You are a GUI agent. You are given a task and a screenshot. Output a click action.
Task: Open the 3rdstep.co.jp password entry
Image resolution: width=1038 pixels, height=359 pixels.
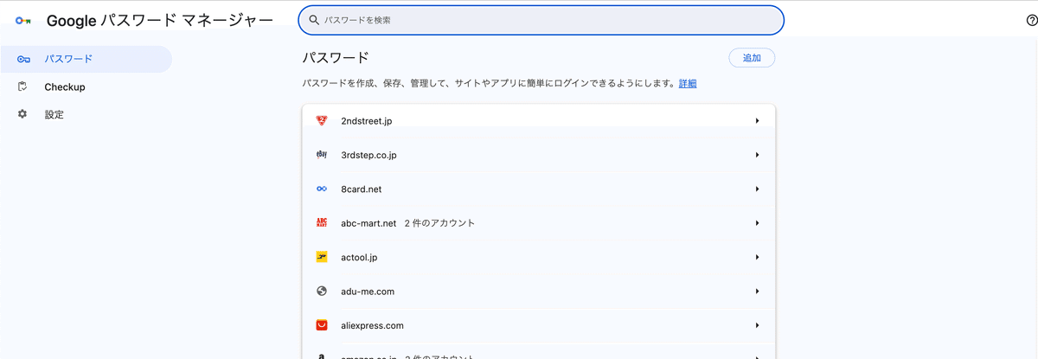[x=538, y=155]
